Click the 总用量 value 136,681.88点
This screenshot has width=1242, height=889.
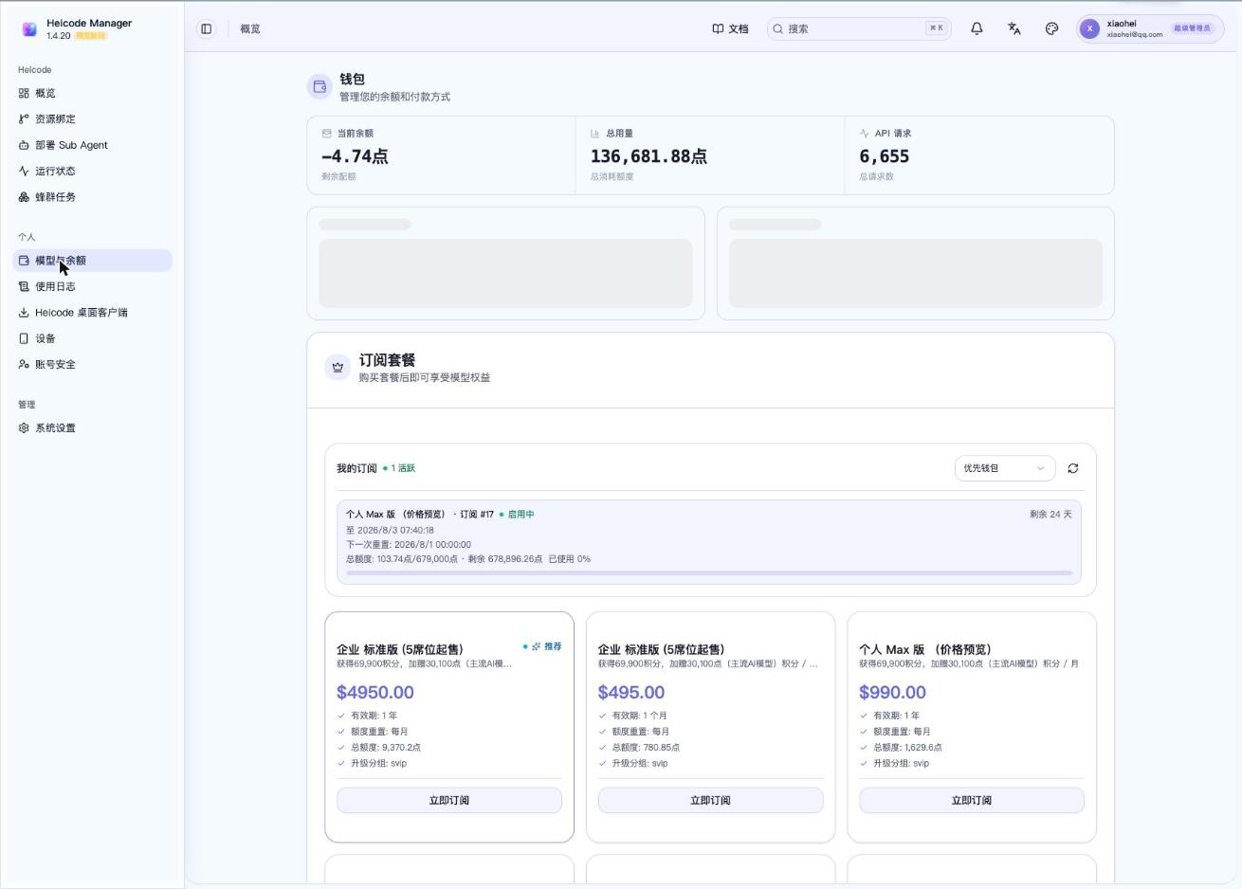point(648,156)
